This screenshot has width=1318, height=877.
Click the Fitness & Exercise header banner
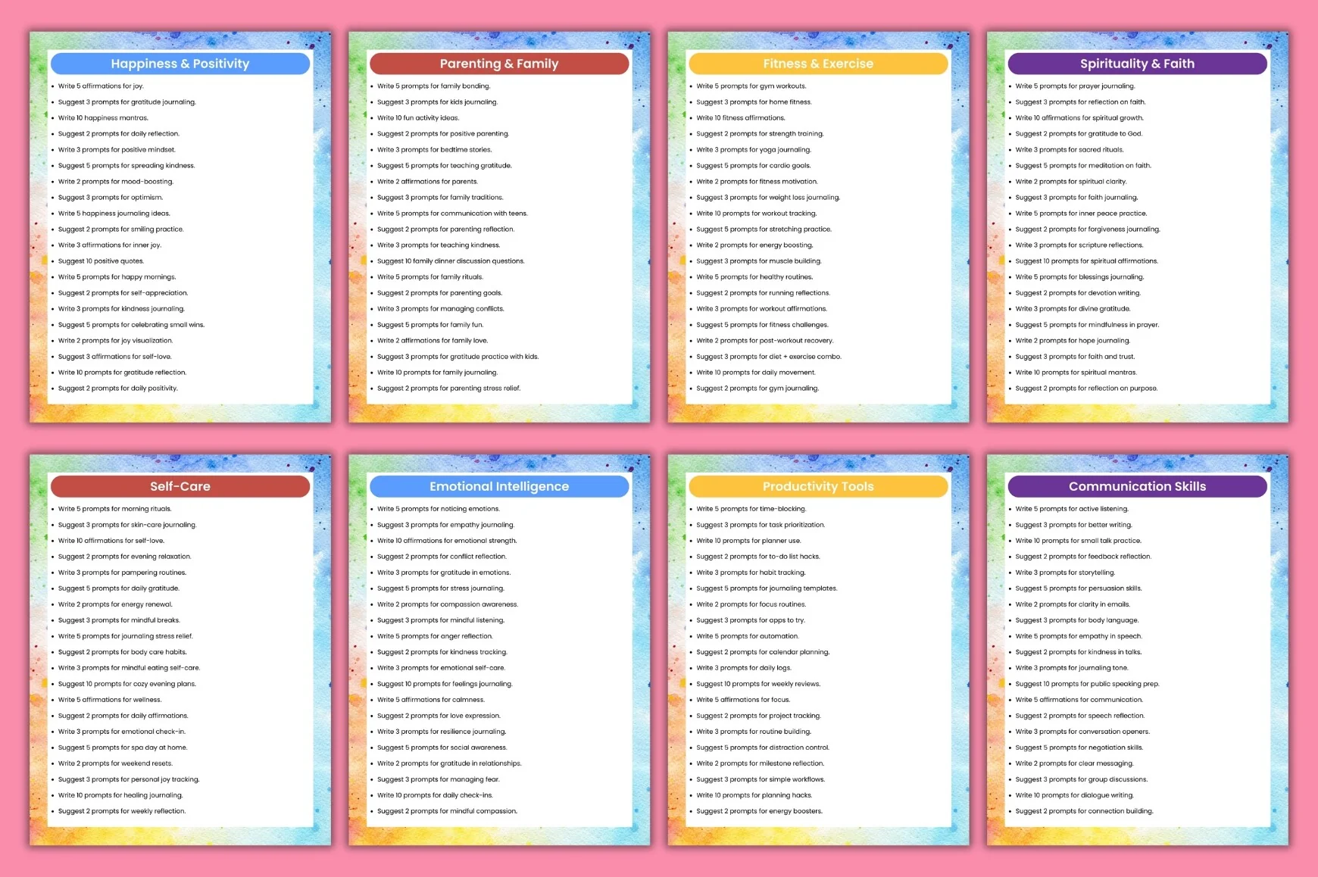(x=818, y=64)
